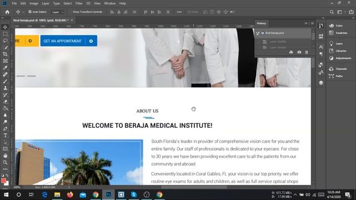Open the Auto-Select Layer dropdown

(58, 12)
